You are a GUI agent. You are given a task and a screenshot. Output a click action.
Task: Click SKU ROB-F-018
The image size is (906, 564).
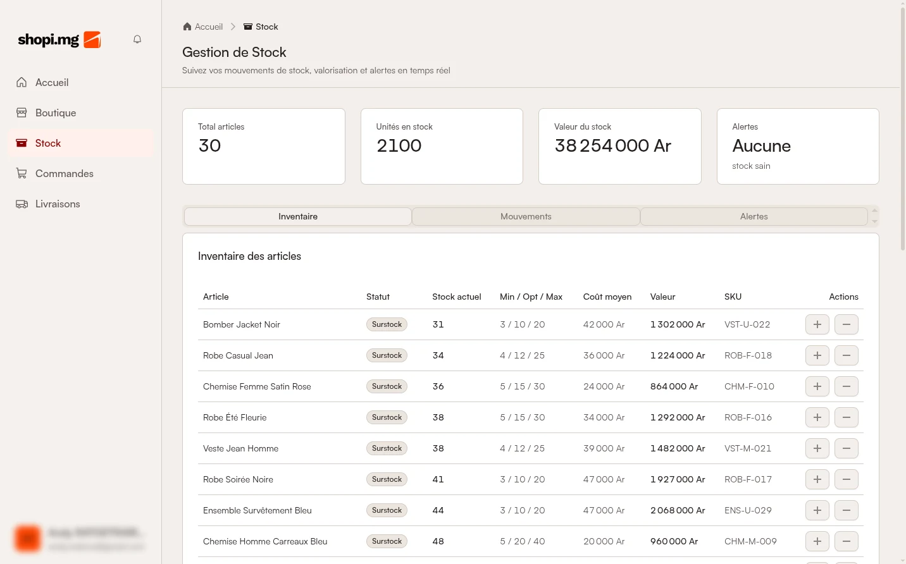point(748,355)
